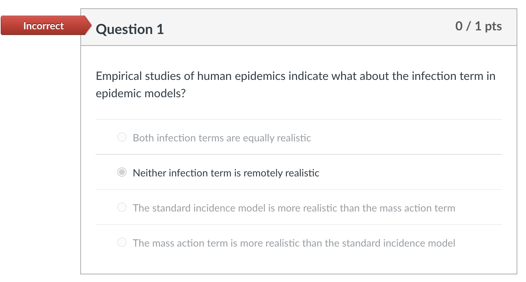Click the "Question 1" heading
The width and height of the screenshot is (526, 282).
[x=130, y=29]
